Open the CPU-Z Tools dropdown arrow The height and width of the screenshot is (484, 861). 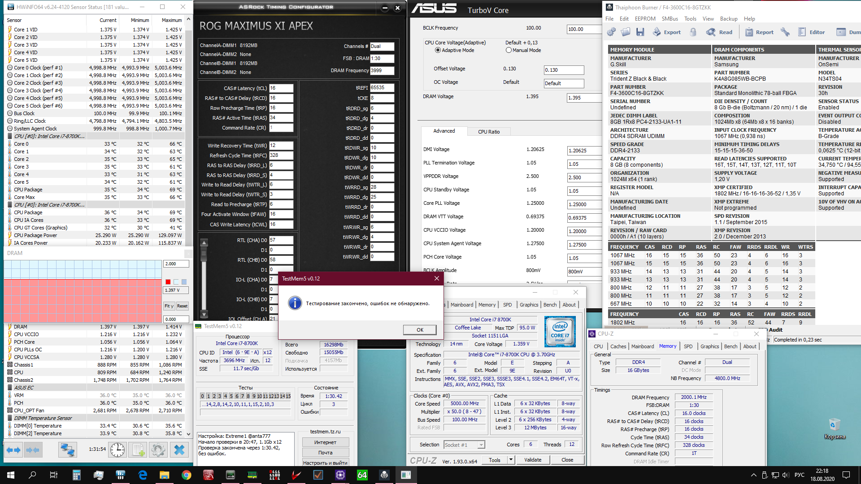pyautogui.click(x=510, y=460)
